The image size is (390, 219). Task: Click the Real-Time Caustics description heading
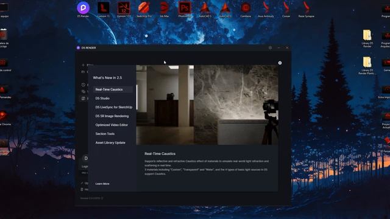point(160,154)
